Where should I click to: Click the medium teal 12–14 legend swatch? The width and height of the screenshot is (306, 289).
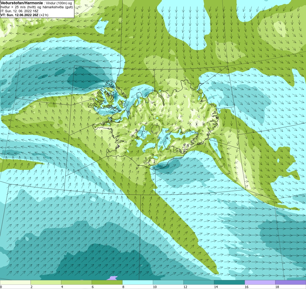tap(199, 282)
